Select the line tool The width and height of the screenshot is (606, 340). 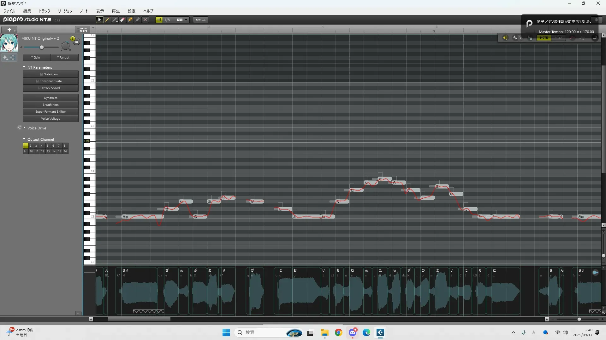point(115,20)
